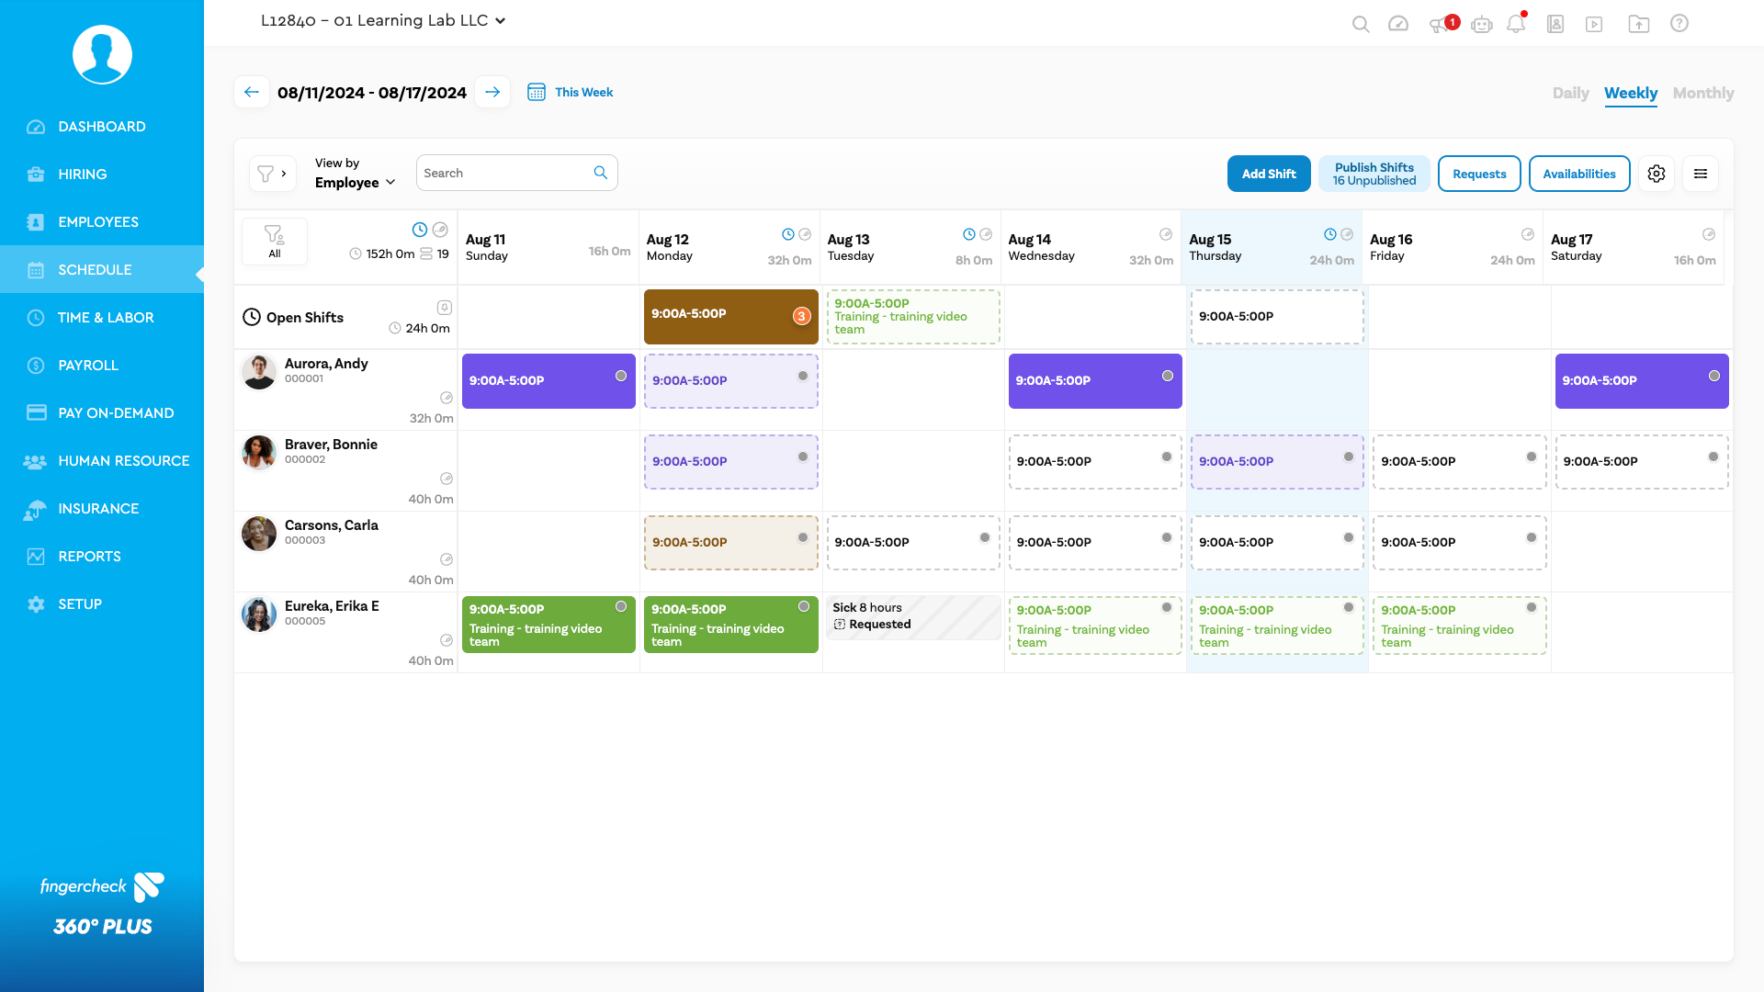
Task: Open the company selector dropdown
Action: click(383, 20)
